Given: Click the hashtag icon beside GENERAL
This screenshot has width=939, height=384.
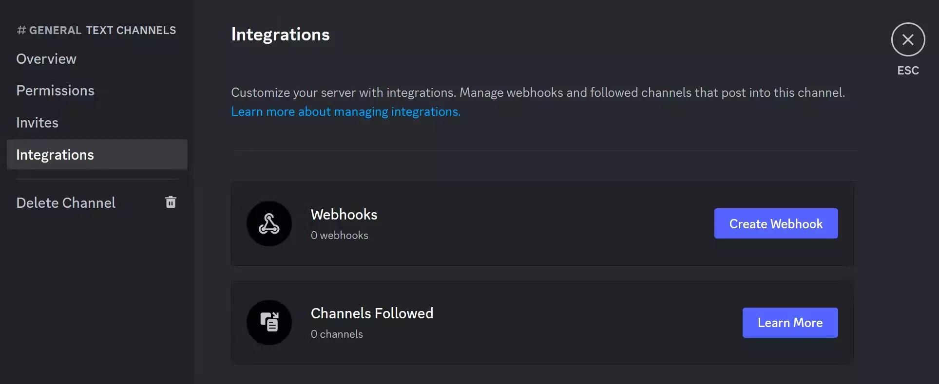Looking at the screenshot, I should pyautogui.click(x=20, y=29).
